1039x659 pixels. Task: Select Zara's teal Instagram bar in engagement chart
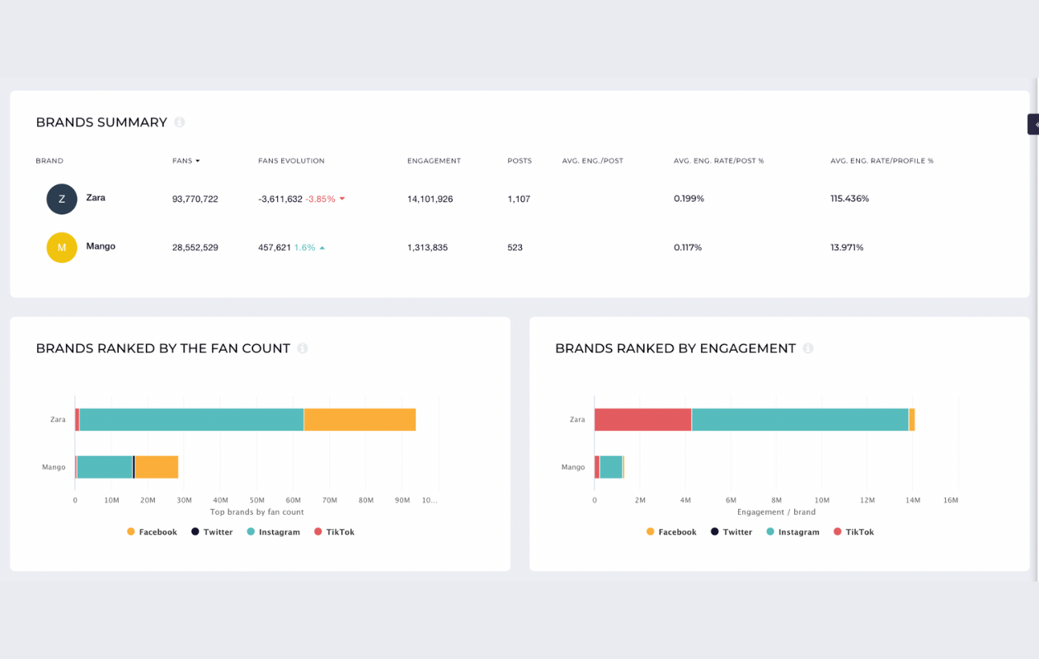pos(800,419)
